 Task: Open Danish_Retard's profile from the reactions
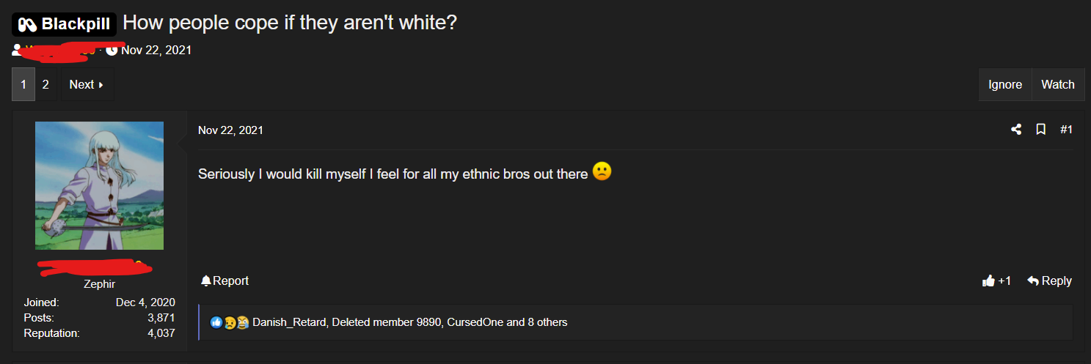tap(289, 322)
